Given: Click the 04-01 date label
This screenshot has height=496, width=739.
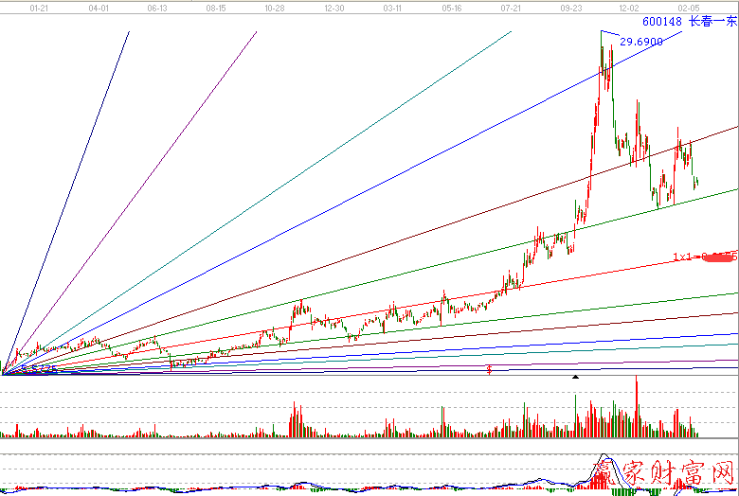Looking at the screenshot, I should (x=97, y=7).
